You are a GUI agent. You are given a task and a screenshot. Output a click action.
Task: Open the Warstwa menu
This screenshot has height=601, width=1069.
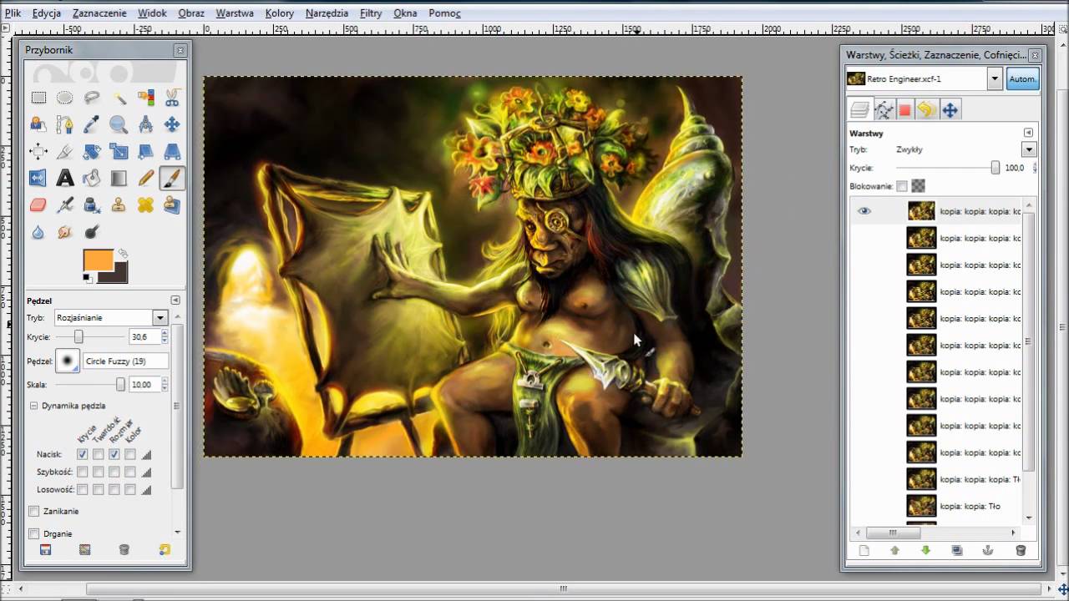click(x=235, y=13)
